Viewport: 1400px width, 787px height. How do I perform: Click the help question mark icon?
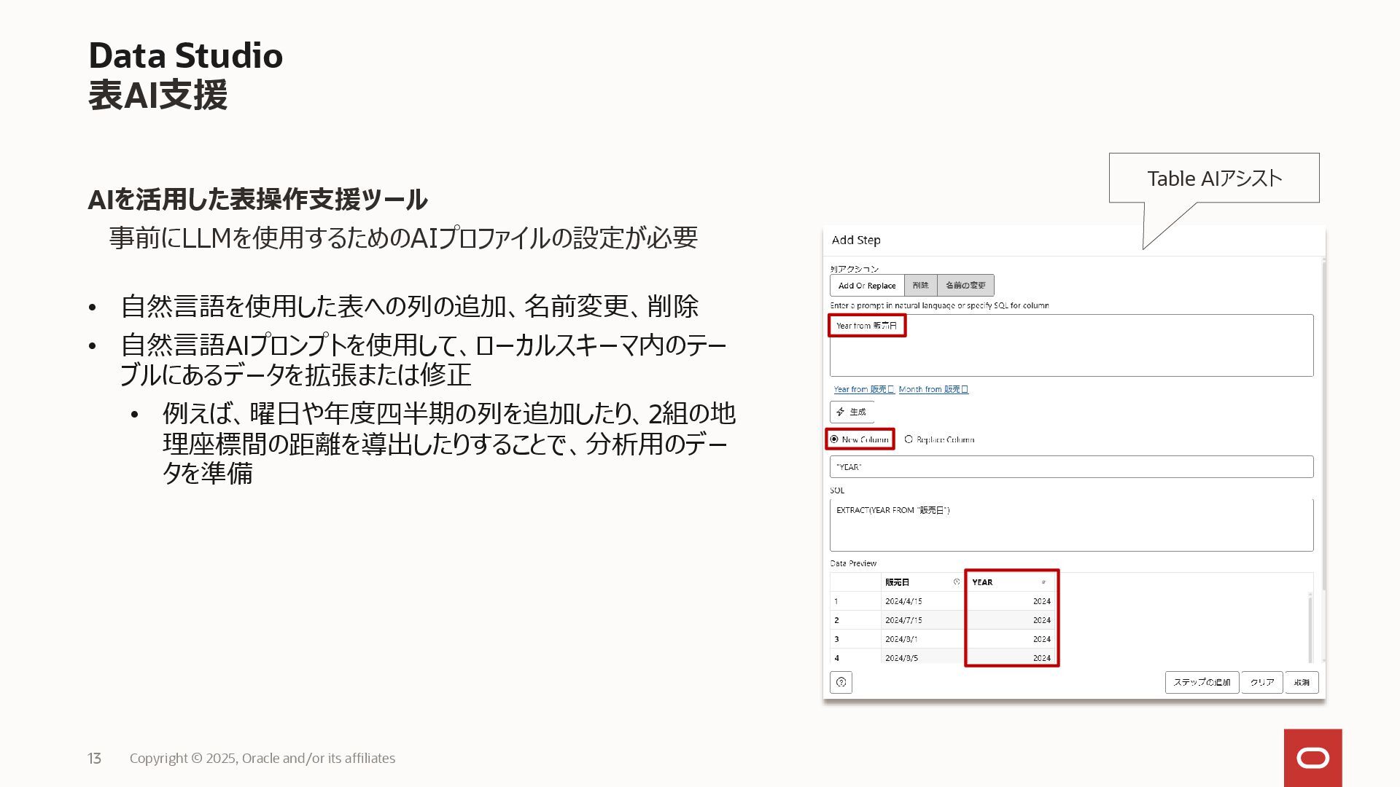coord(841,682)
